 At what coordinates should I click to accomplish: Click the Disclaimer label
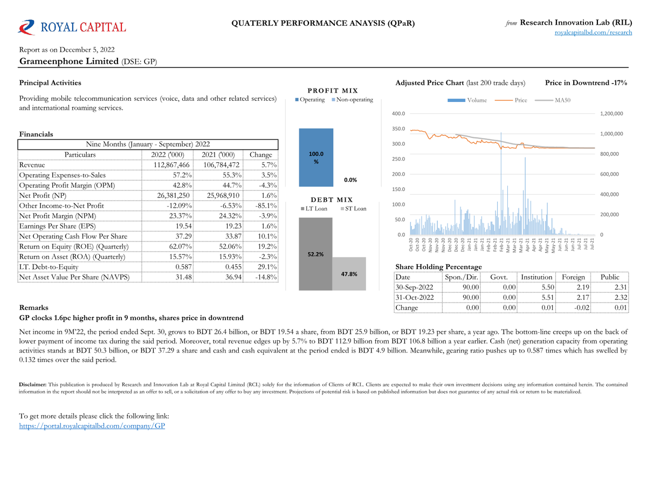click(33, 385)
